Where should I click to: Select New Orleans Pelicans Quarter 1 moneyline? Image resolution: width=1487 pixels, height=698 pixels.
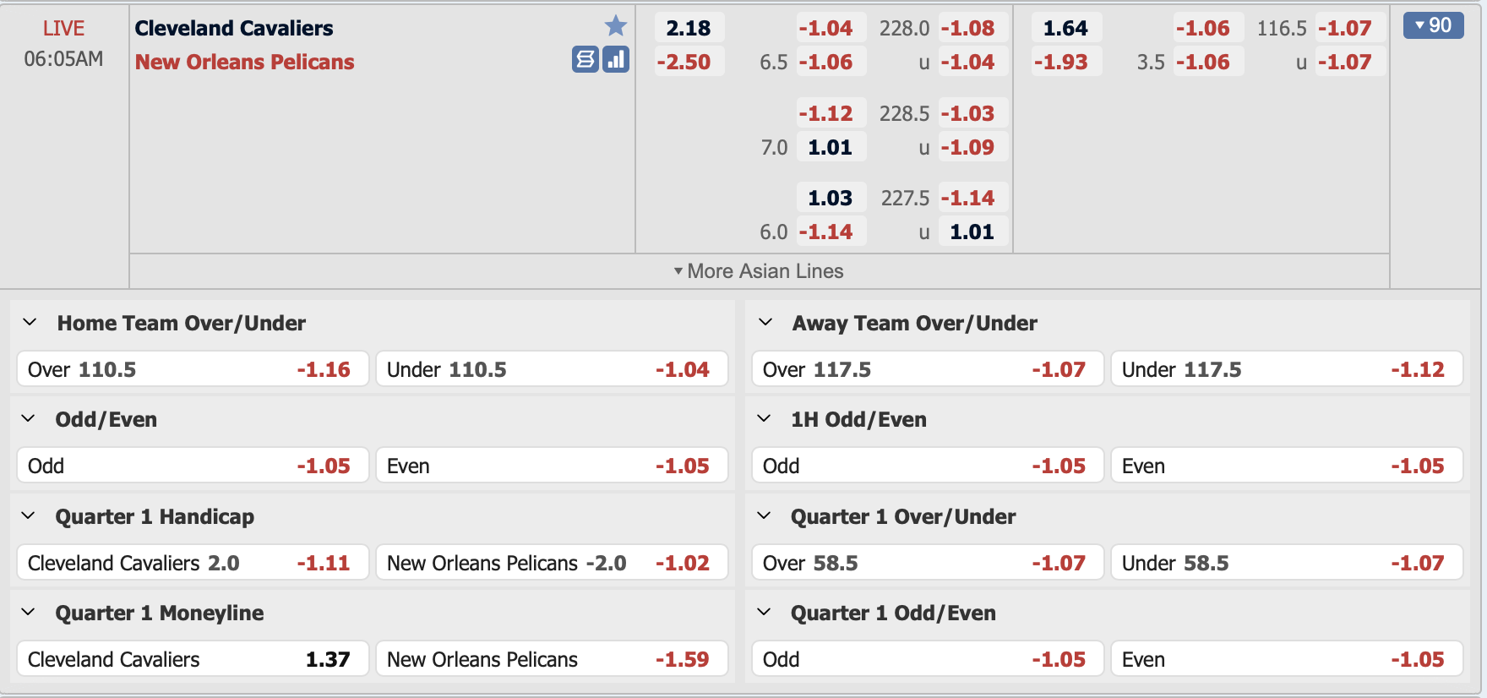[551, 659]
